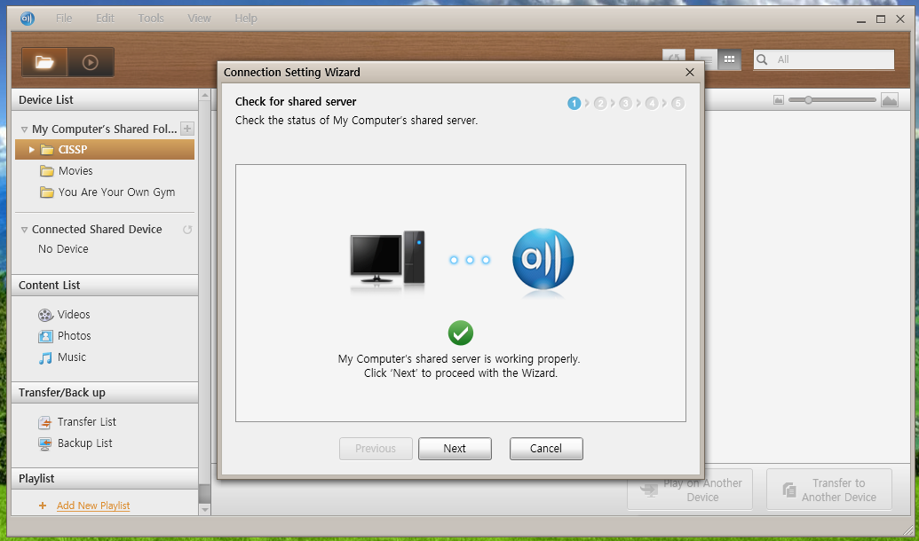Refresh the Connected Shared Device list
The width and height of the screenshot is (919, 541).
187,230
